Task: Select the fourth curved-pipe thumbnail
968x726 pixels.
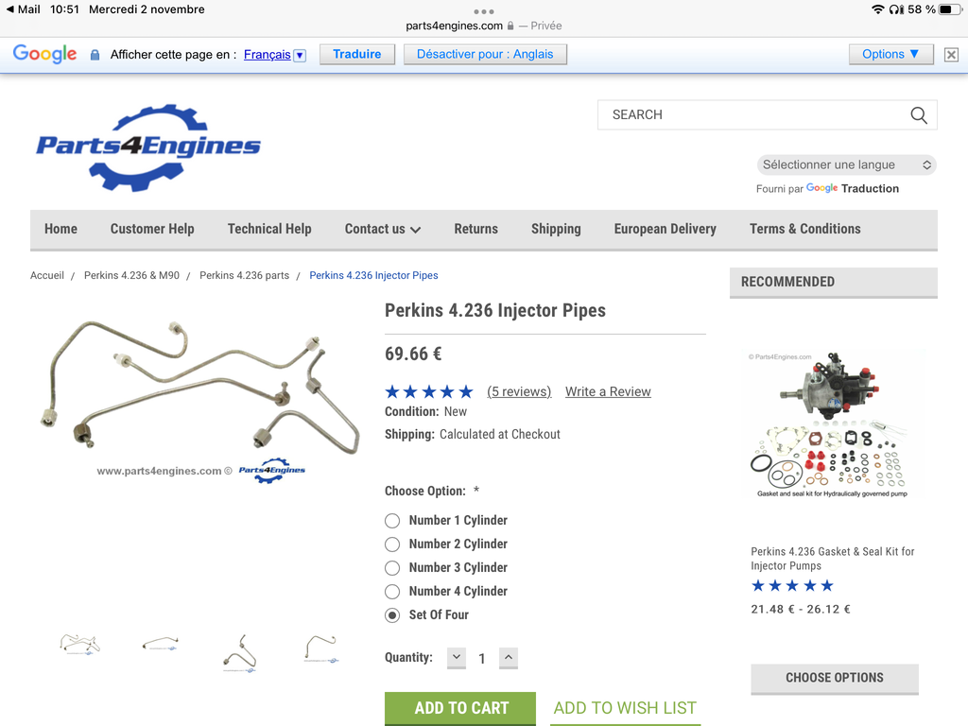Action: [321, 649]
